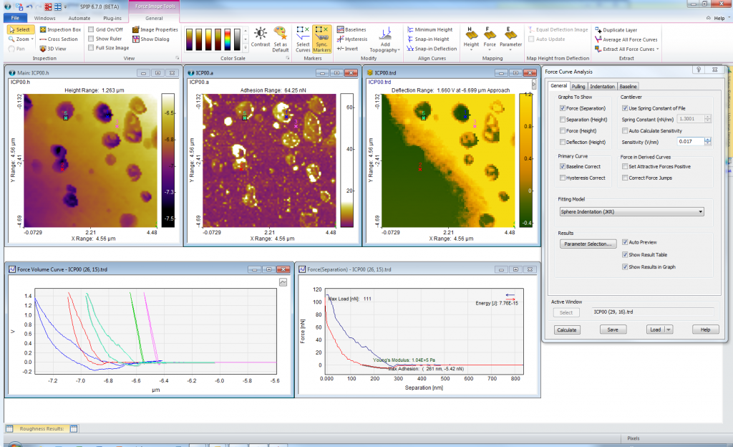Click the Add Topography icon
This screenshot has height=447, width=733.
[x=384, y=36]
